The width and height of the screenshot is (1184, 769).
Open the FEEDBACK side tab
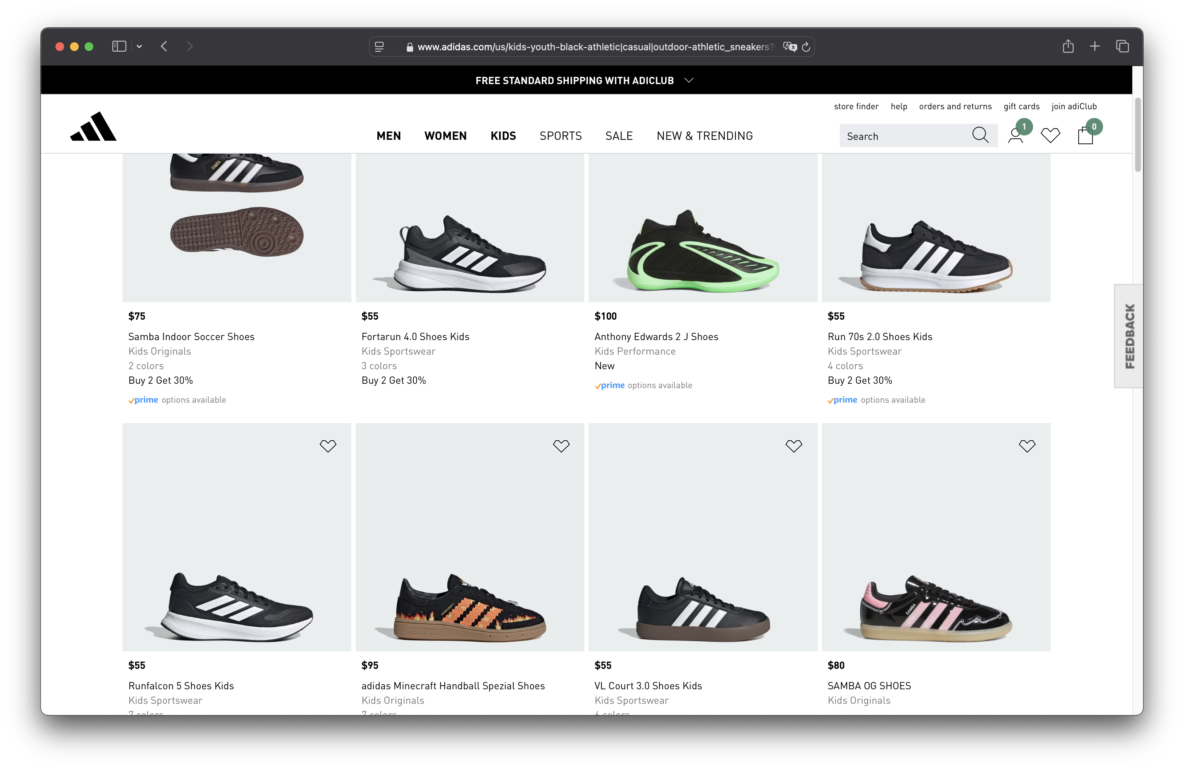[x=1129, y=336]
